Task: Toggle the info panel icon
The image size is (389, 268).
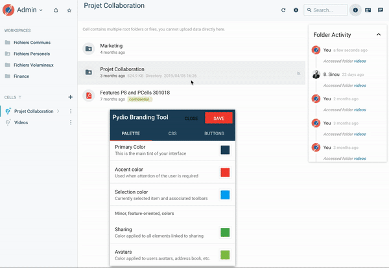Action: [x=355, y=10]
